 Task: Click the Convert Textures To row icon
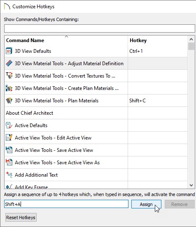tap(9, 76)
